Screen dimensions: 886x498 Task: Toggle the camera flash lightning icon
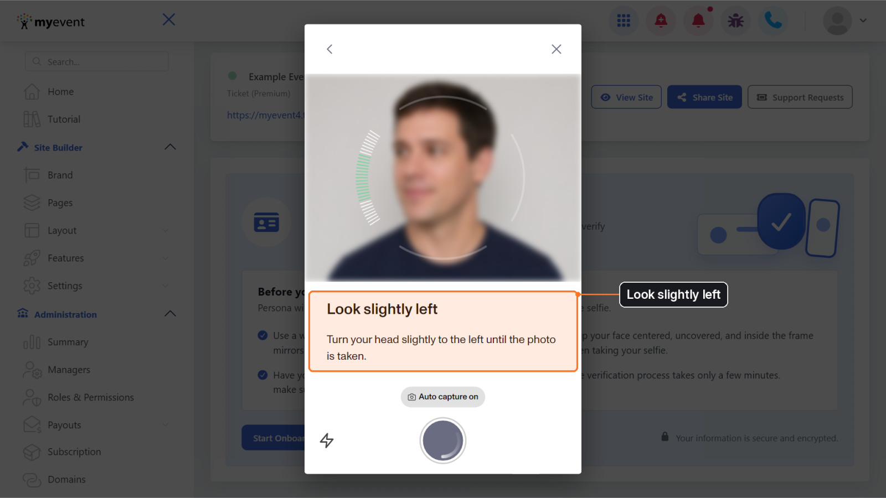tap(327, 440)
